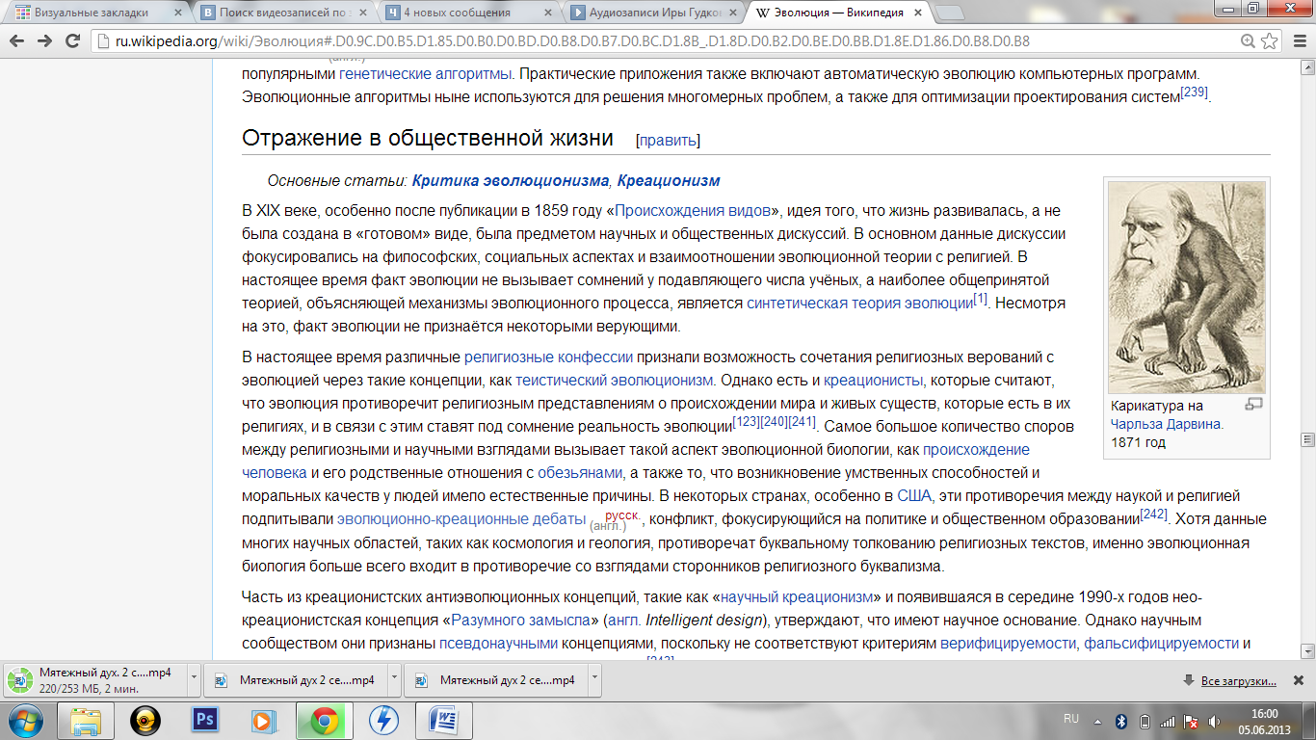The width and height of the screenshot is (1316, 740).
Task: Jump to footnote reference [242]
Action: (x=1153, y=514)
